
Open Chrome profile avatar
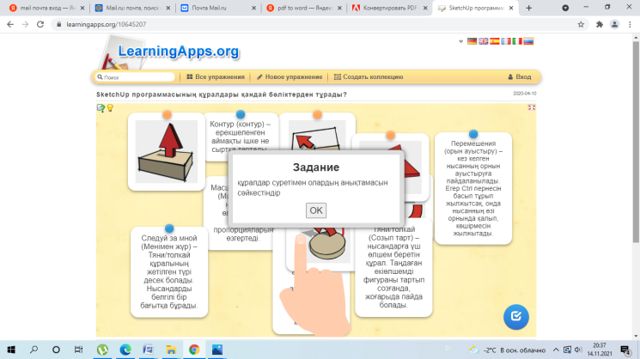[x=614, y=24]
